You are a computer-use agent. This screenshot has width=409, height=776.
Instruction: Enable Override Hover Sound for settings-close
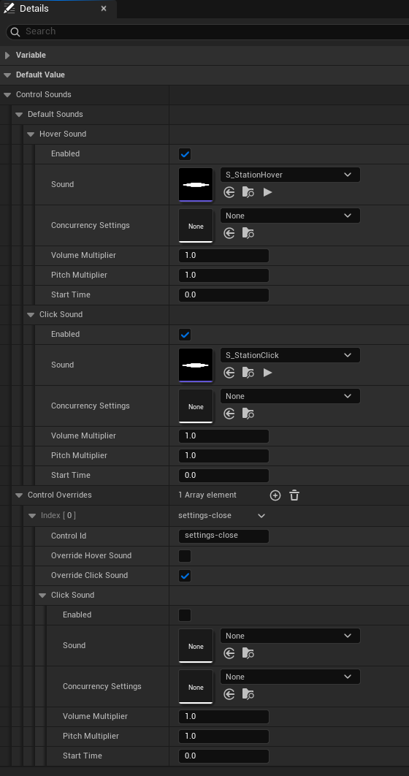185,556
